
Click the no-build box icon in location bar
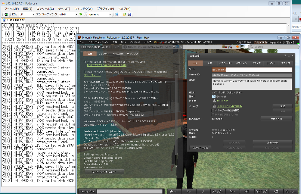pos(224,47)
